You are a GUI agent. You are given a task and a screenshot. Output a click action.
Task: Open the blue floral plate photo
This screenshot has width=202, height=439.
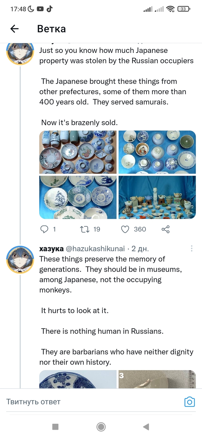click(78, 379)
